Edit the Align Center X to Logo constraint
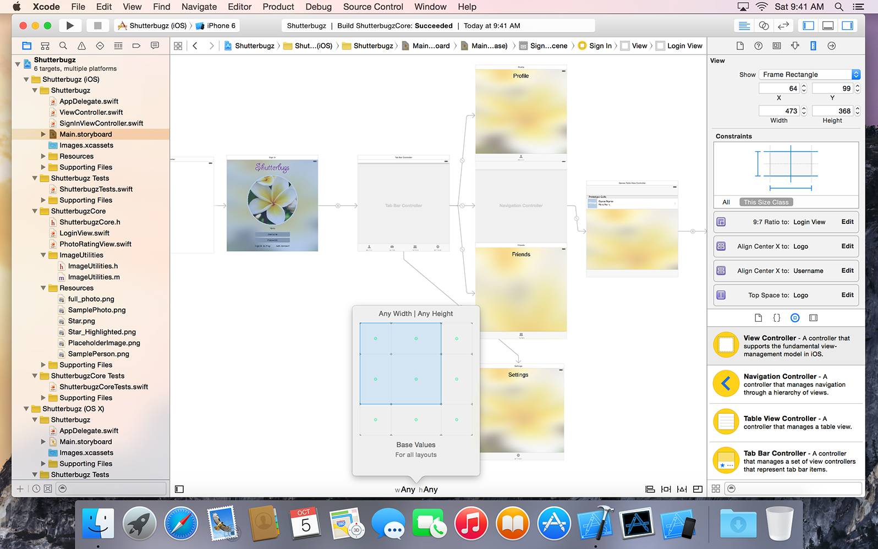 click(847, 246)
